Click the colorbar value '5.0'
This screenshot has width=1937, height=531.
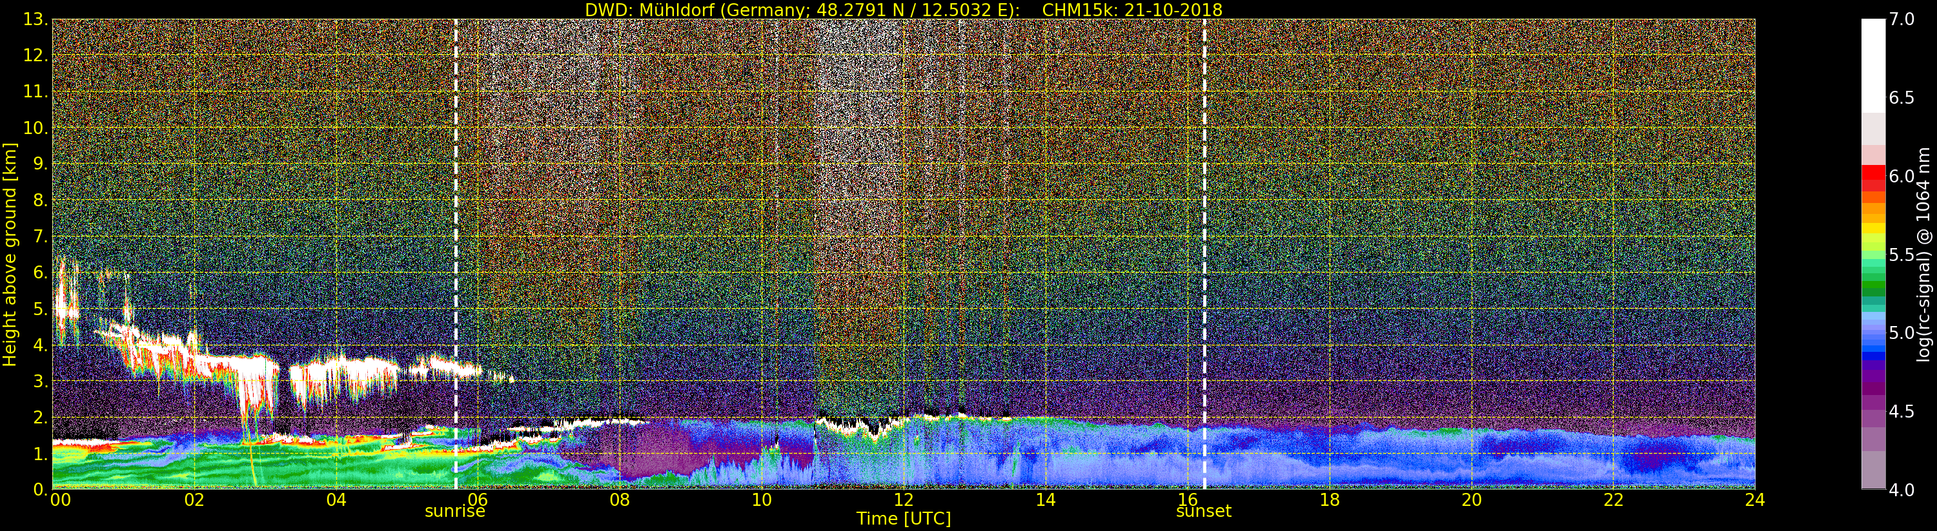pos(1902,333)
